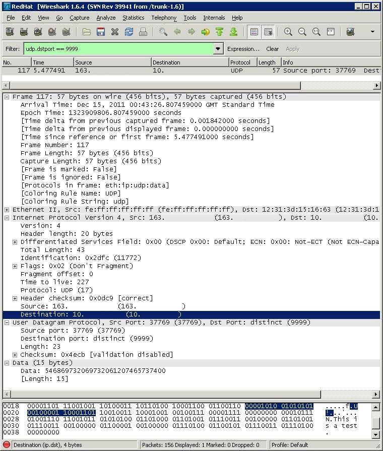Expand UDP Checksum 0x4ecb node

point(15,355)
